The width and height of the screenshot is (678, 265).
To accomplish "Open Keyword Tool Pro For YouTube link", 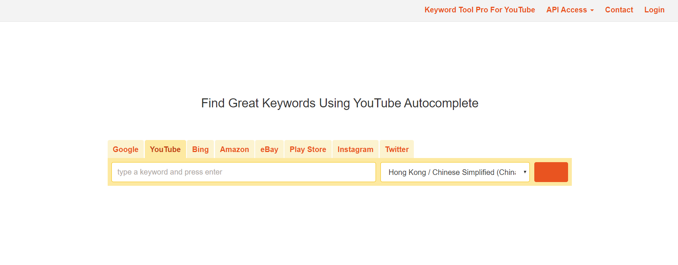I will 480,10.
